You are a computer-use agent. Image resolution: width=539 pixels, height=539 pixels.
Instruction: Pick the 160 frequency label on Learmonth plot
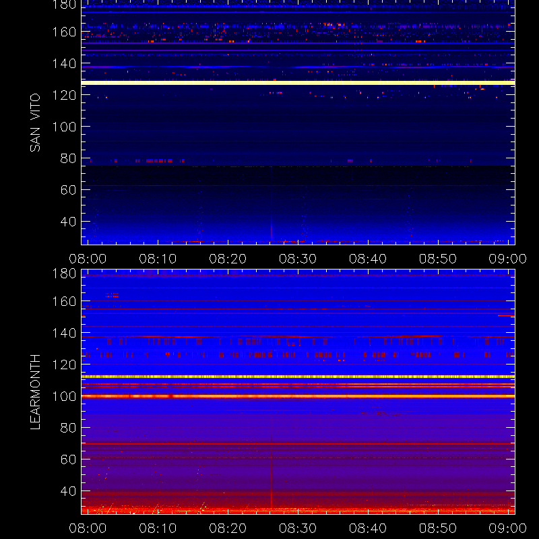click(x=64, y=301)
